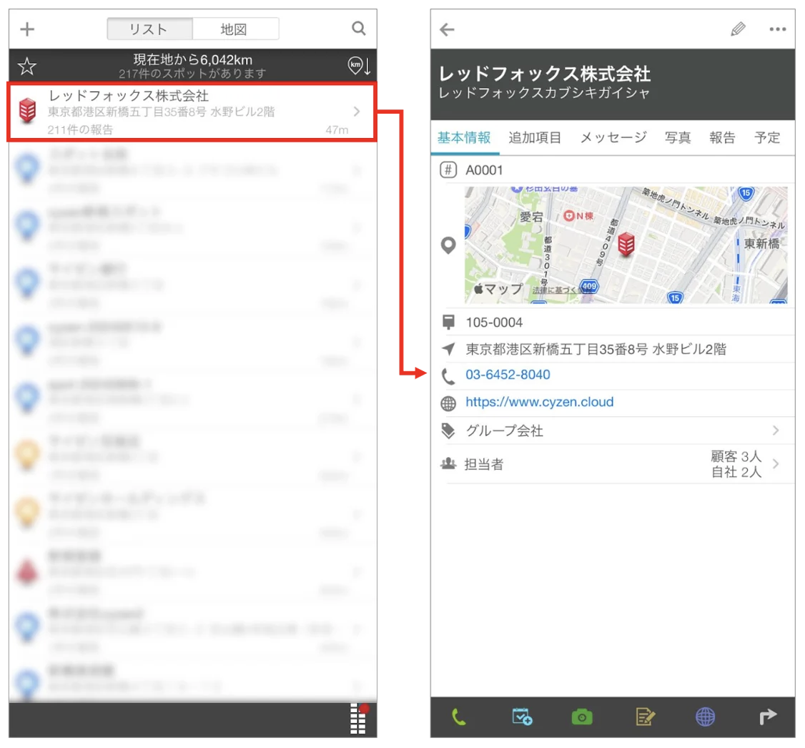Tap the map pin location icon
This screenshot has width=805, height=748.
tap(449, 246)
